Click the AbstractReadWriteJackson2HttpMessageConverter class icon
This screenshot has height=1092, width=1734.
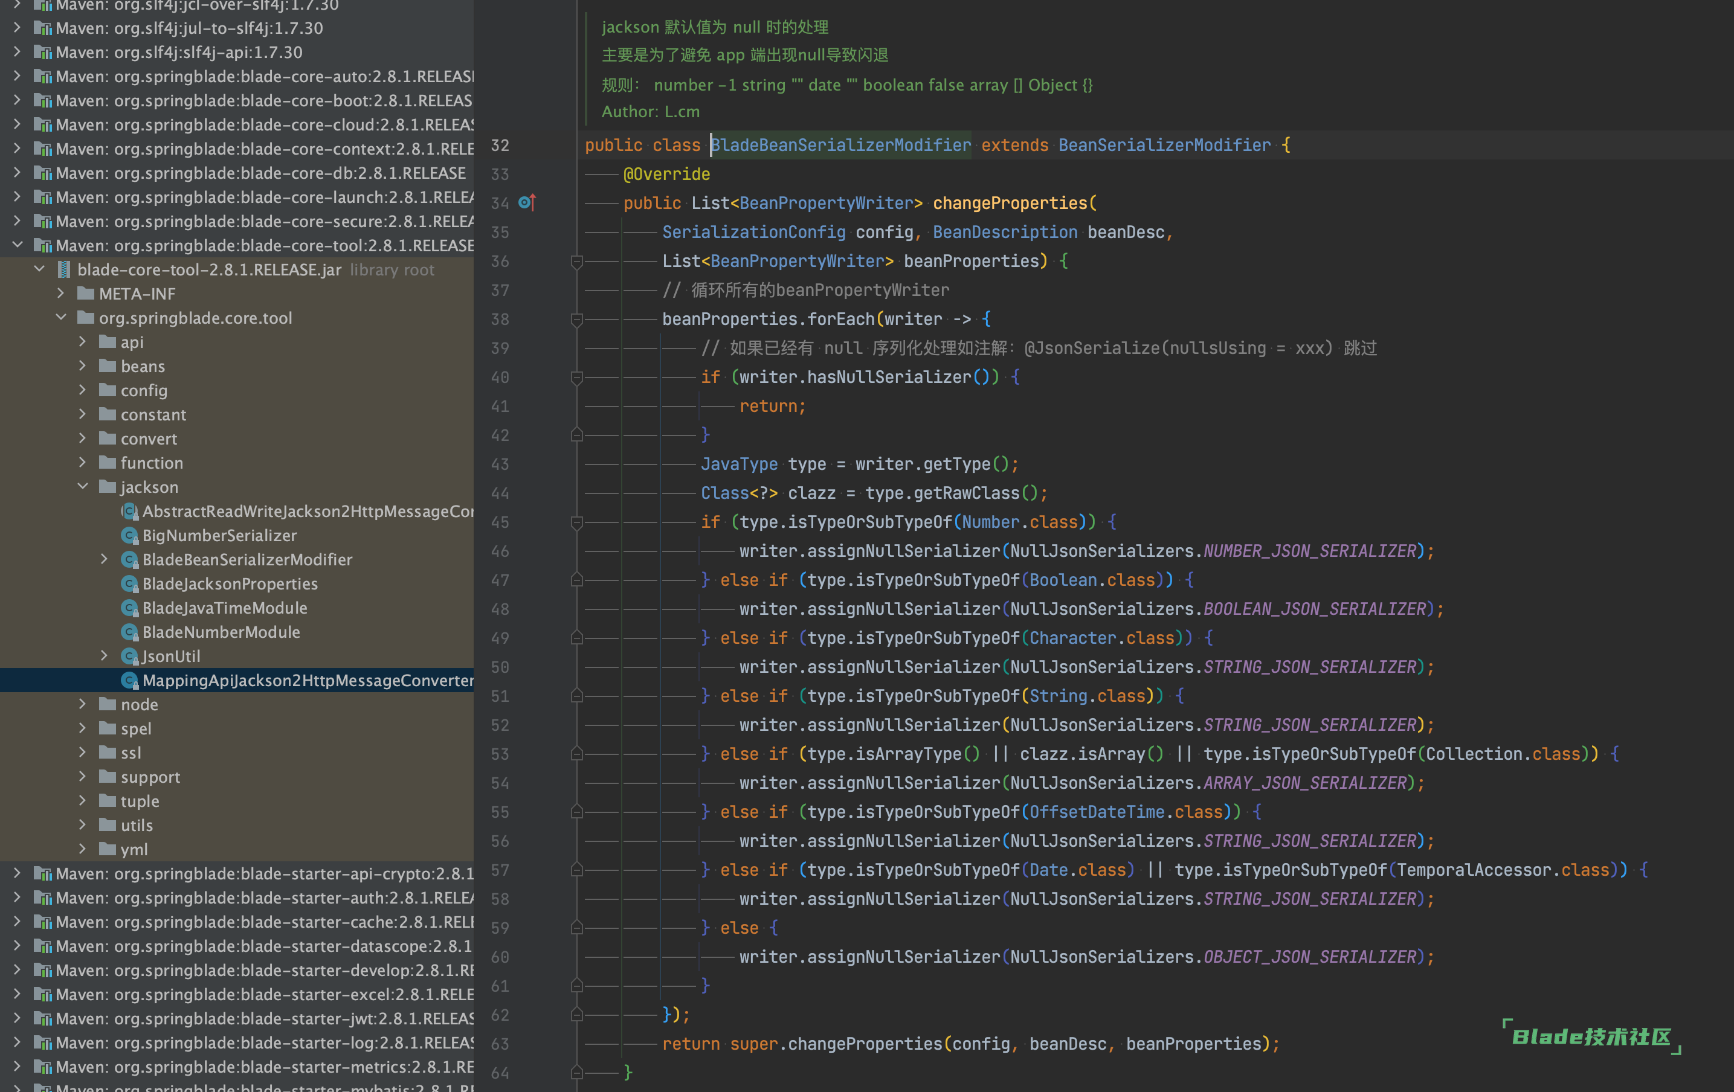(x=130, y=511)
